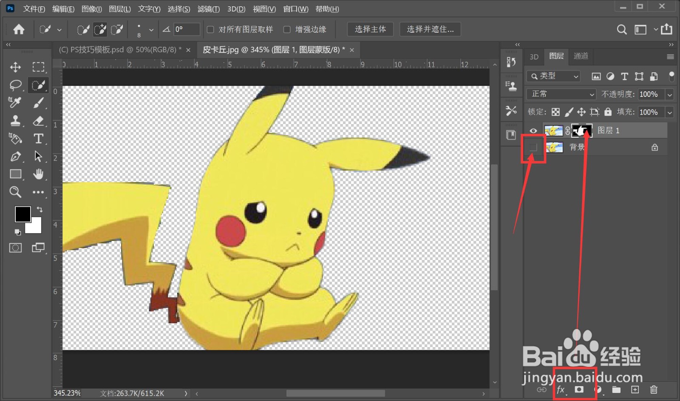The height and width of the screenshot is (401, 680).
Task: Open the Layers panel options menu
Action: pos(670,56)
